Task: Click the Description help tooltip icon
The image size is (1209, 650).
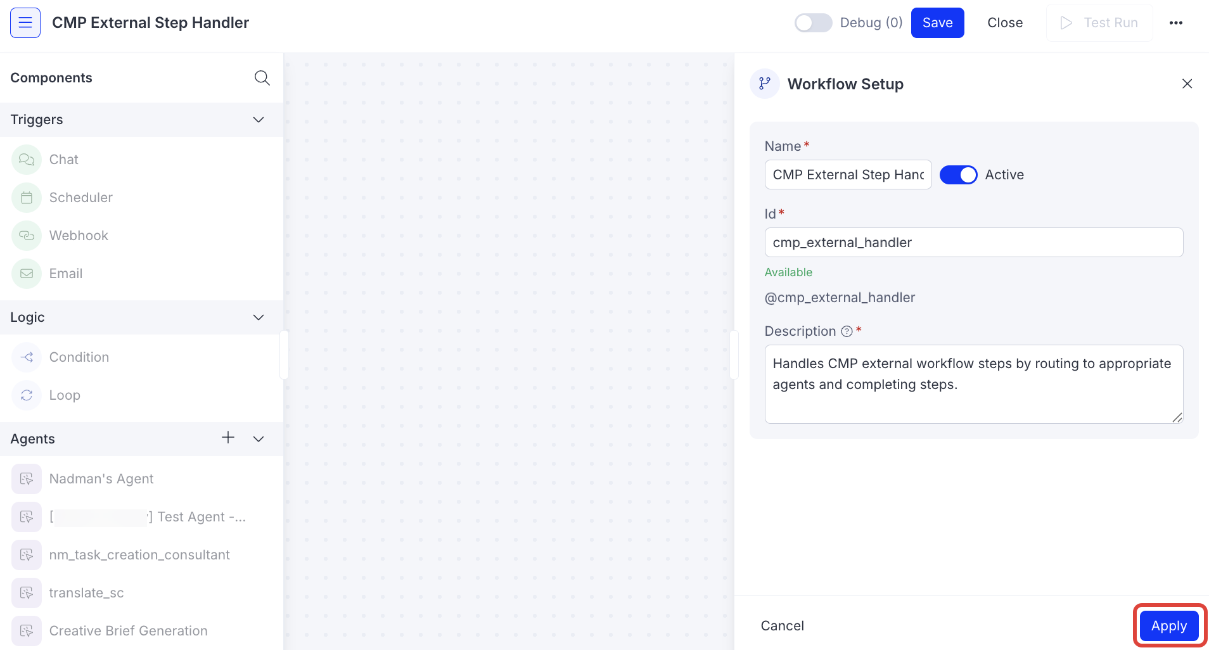Action: pyautogui.click(x=847, y=331)
